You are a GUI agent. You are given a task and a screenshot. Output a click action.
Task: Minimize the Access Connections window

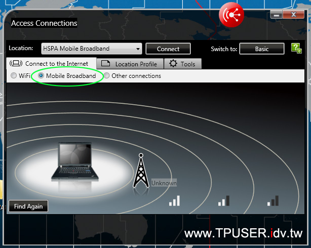pos(277,15)
